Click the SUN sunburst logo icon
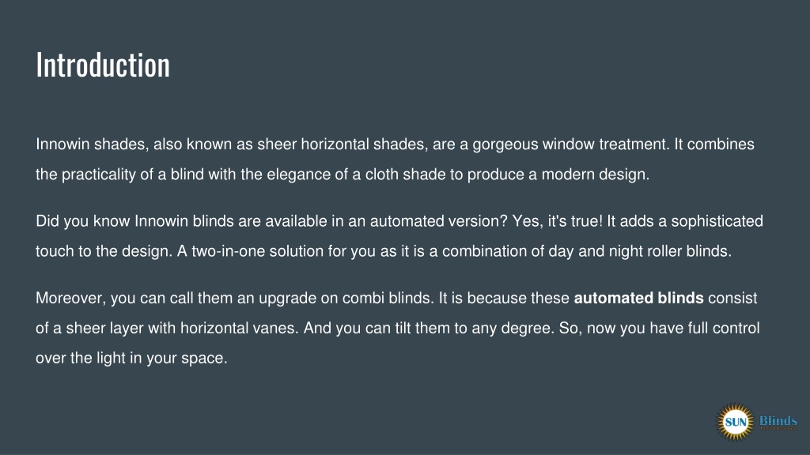 coord(735,422)
